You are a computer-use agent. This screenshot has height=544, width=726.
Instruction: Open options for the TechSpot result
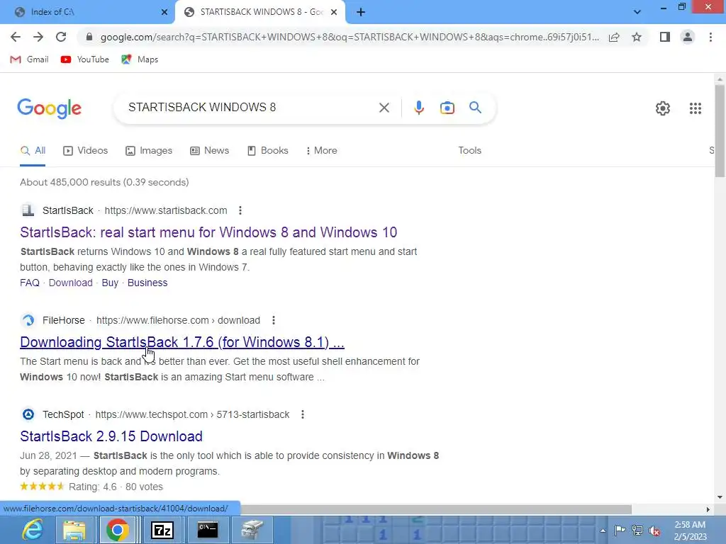pos(302,414)
